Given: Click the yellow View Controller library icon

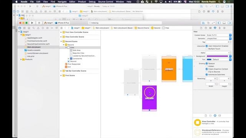Looking at the screenshot, I should (x=198, y=123).
